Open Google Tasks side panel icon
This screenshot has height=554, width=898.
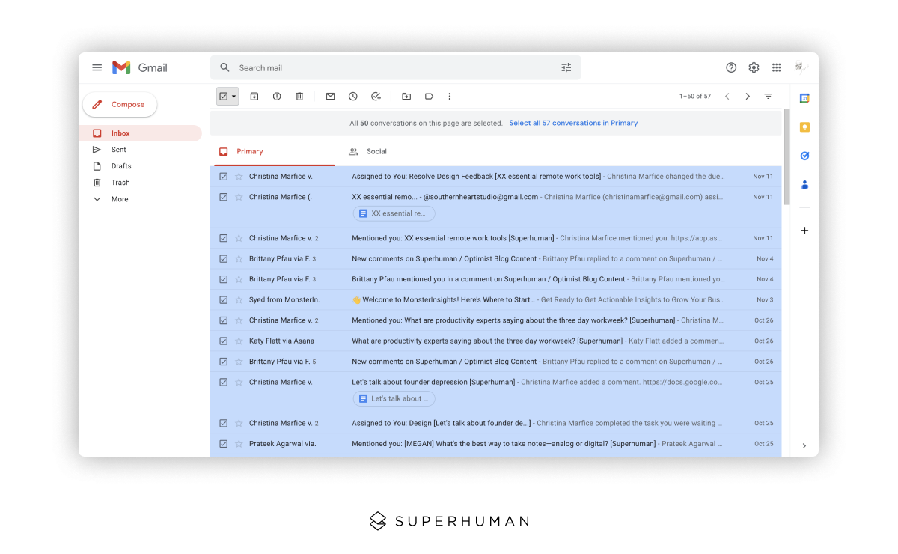coord(804,156)
